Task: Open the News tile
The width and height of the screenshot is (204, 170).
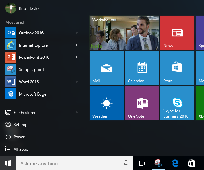Action: [177, 33]
